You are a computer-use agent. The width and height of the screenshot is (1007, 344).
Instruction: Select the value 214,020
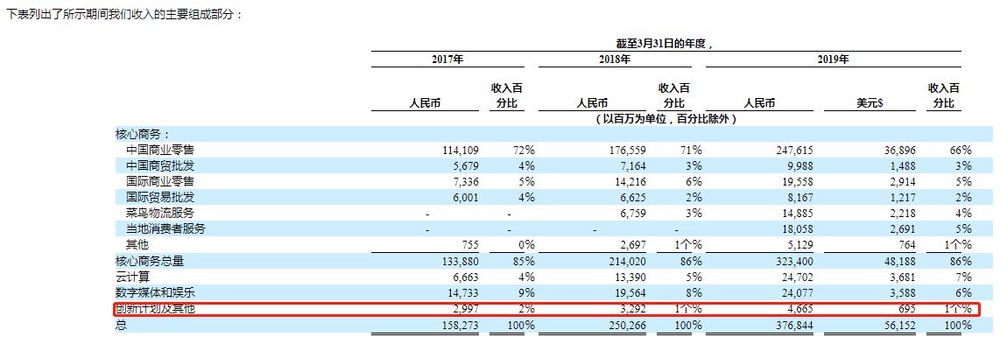627,261
